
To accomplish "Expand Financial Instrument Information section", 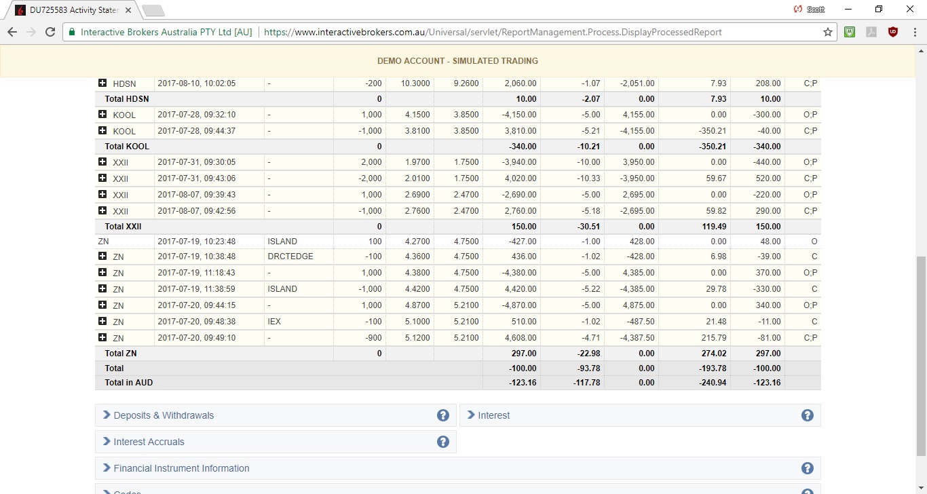I will [x=181, y=468].
